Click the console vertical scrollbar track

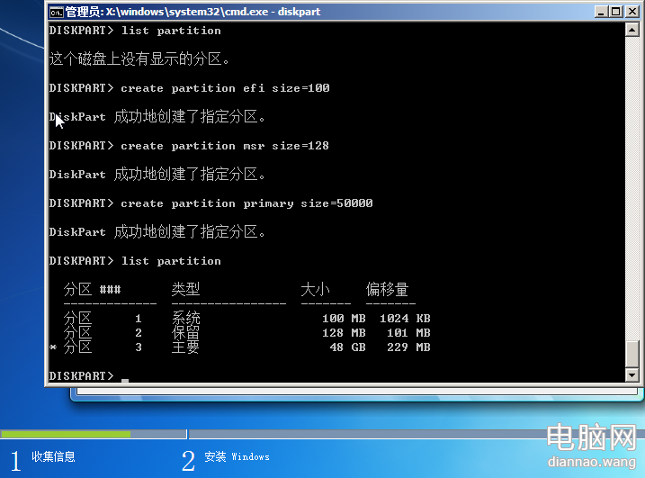[x=632, y=198]
